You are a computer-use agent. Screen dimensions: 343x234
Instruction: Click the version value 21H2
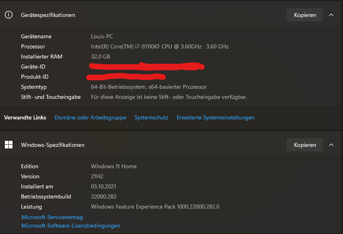click(x=97, y=176)
